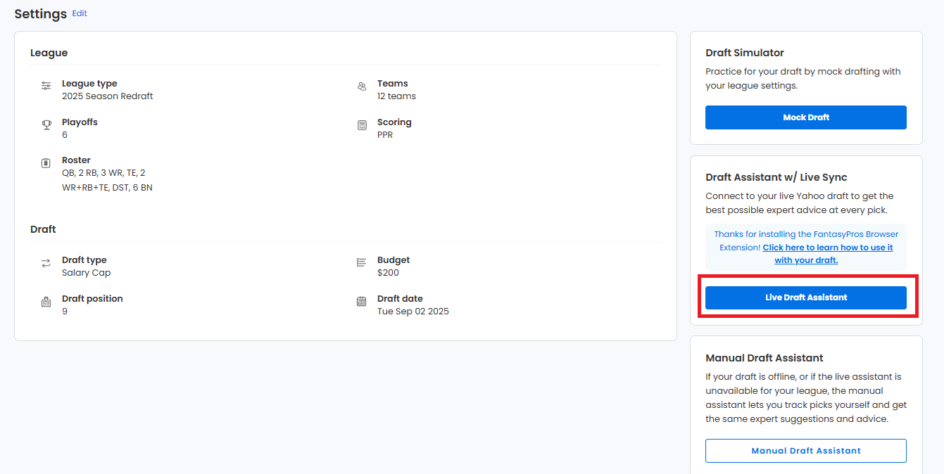
Task: Open the Manual Draft Assistant
Action: tap(806, 451)
